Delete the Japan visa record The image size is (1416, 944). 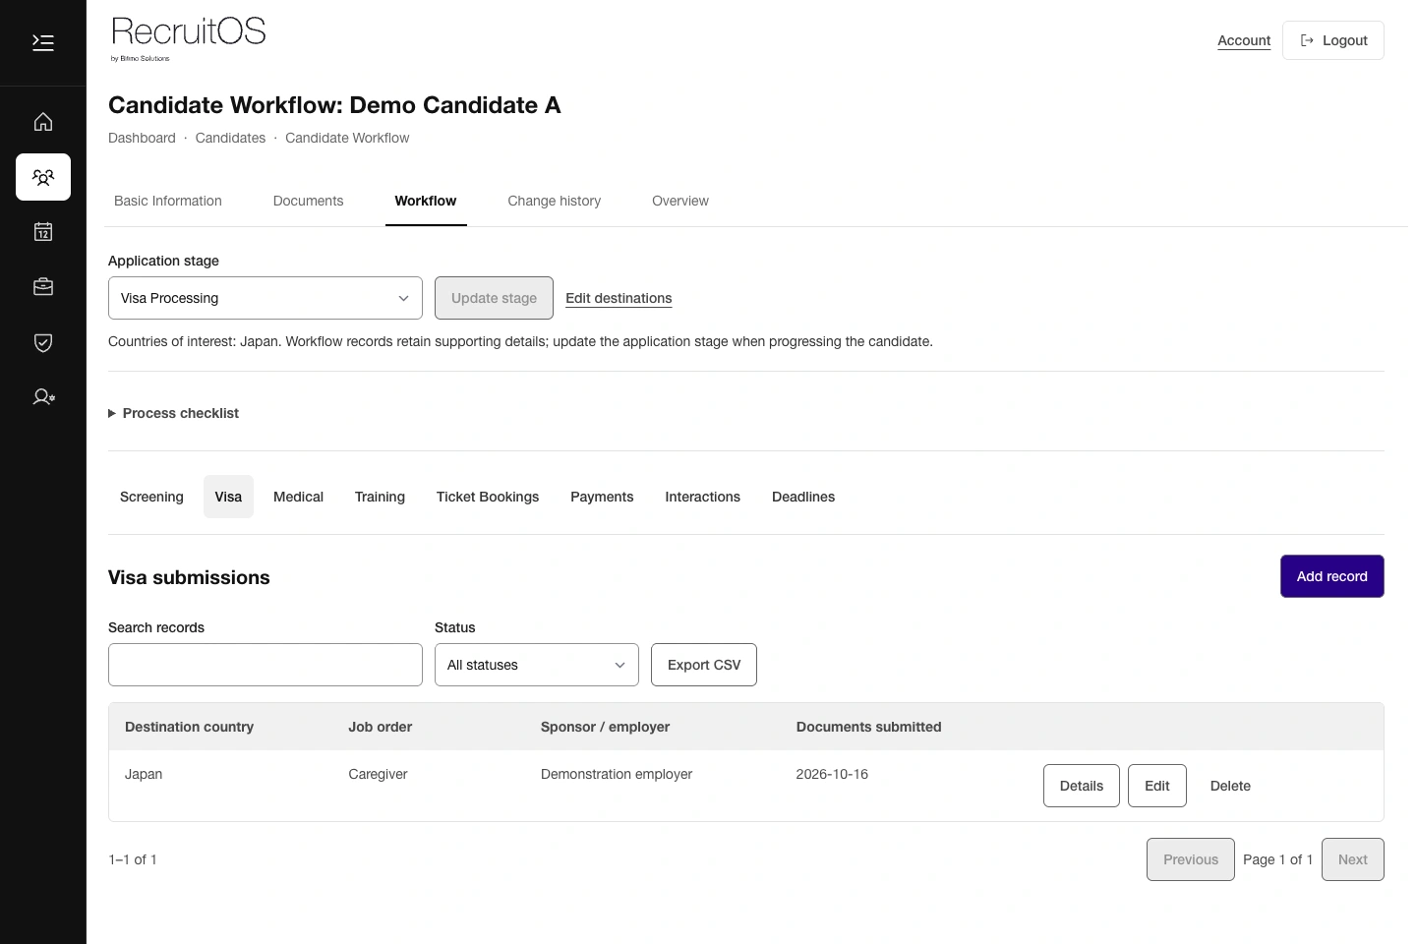click(x=1230, y=786)
